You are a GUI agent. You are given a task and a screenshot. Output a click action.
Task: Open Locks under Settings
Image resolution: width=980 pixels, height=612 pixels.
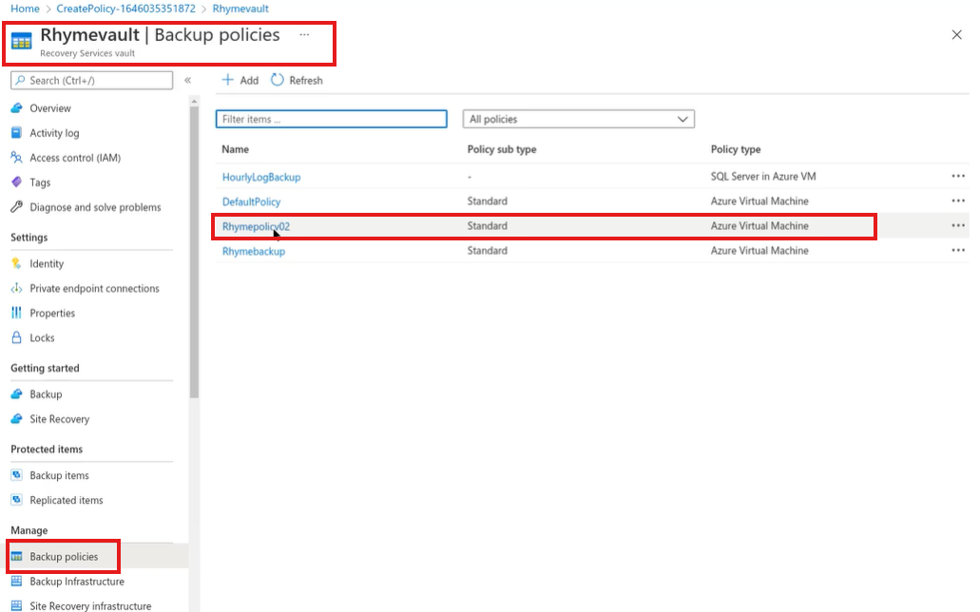(x=42, y=337)
